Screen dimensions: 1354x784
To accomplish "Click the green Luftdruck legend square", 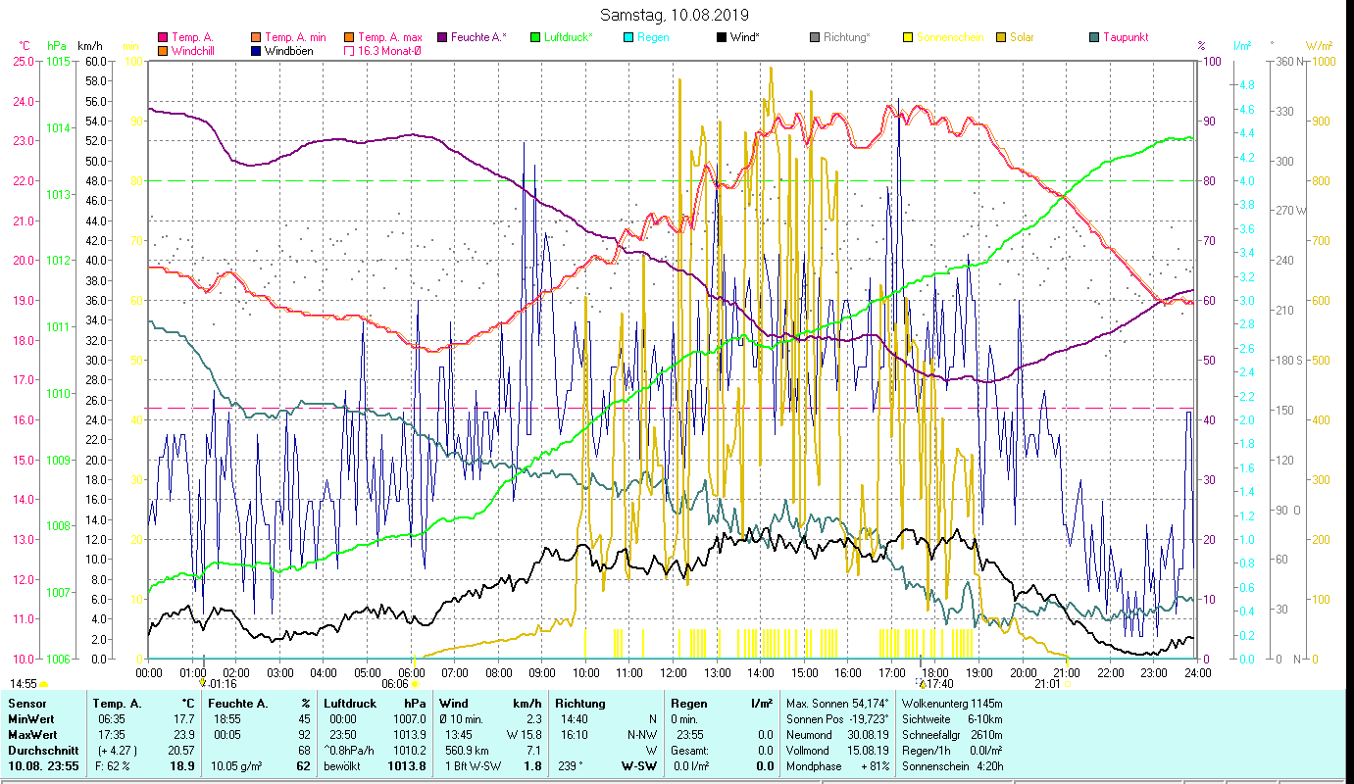I will [535, 38].
